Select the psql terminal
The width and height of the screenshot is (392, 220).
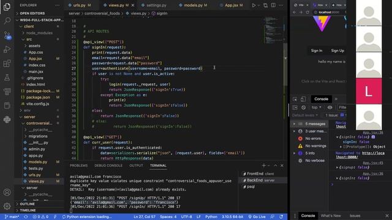(251, 186)
